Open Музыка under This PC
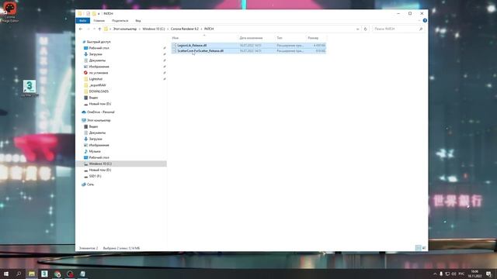Viewport: 497px width, 279px height. tap(95, 152)
